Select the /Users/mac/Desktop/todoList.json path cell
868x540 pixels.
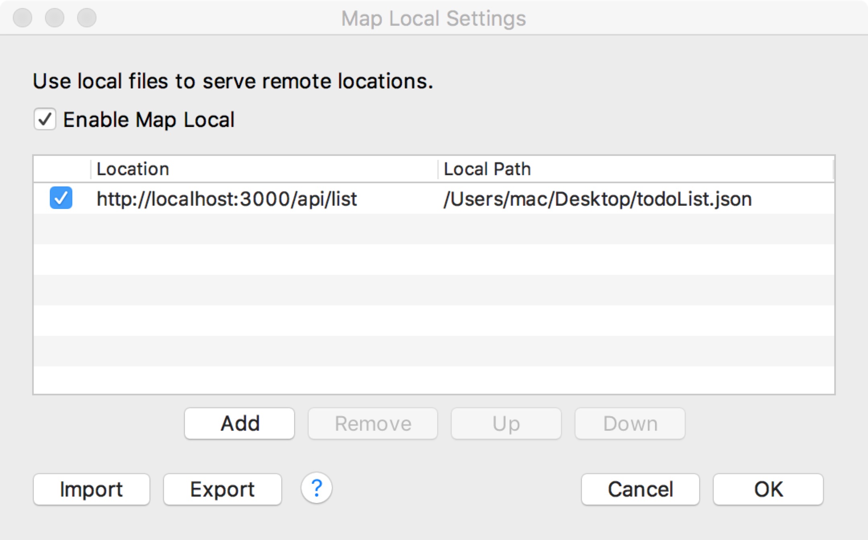(x=598, y=199)
